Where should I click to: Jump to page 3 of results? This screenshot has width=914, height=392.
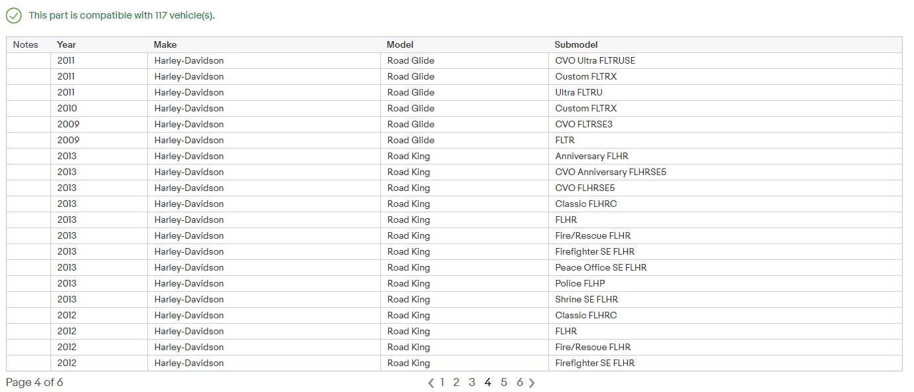point(472,382)
